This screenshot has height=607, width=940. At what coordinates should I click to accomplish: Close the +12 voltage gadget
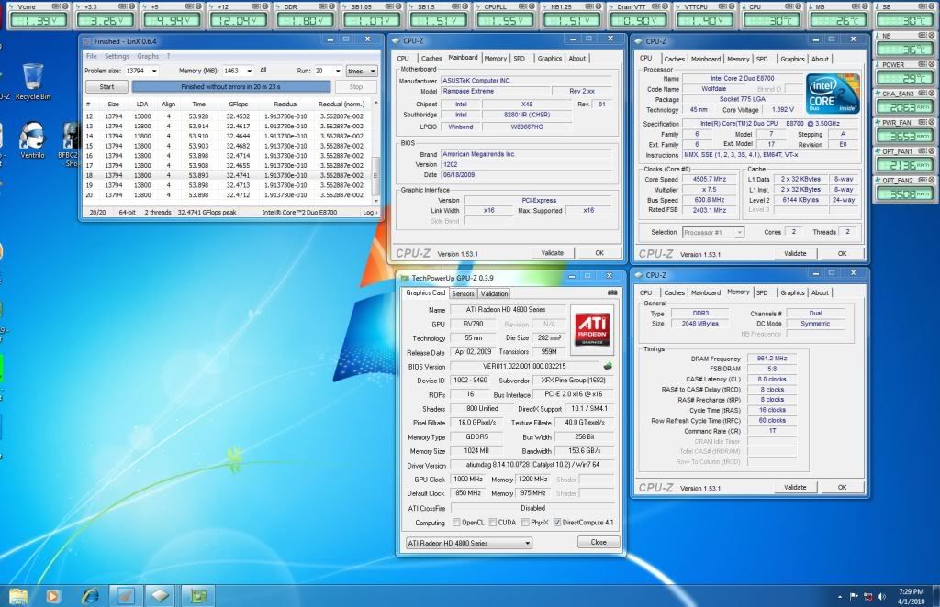tap(265, 6)
